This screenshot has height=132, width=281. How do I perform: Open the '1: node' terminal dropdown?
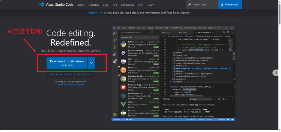(x=201, y=99)
